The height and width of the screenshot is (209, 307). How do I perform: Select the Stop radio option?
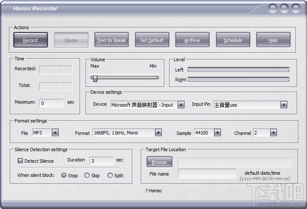[64, 175]
